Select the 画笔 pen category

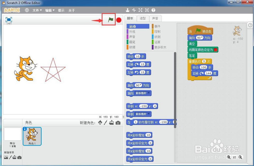(x=138, y=42)
